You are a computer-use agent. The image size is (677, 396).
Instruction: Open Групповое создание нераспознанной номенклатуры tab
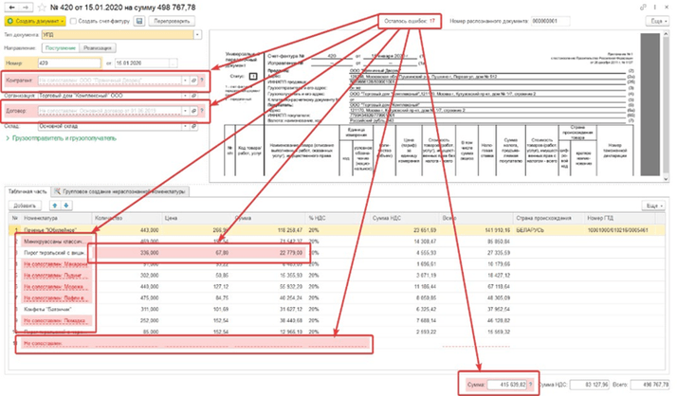point(120,191)
